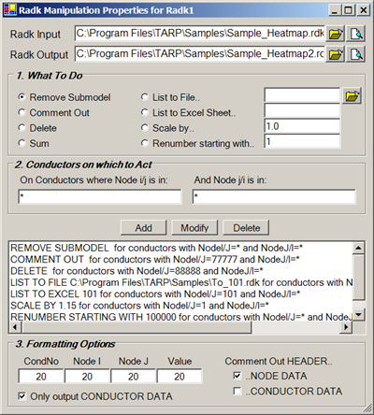374x415 pixels.
Task: Preview the Radk Input file contents
Action: pyautogui.click(x=356, y=34)
